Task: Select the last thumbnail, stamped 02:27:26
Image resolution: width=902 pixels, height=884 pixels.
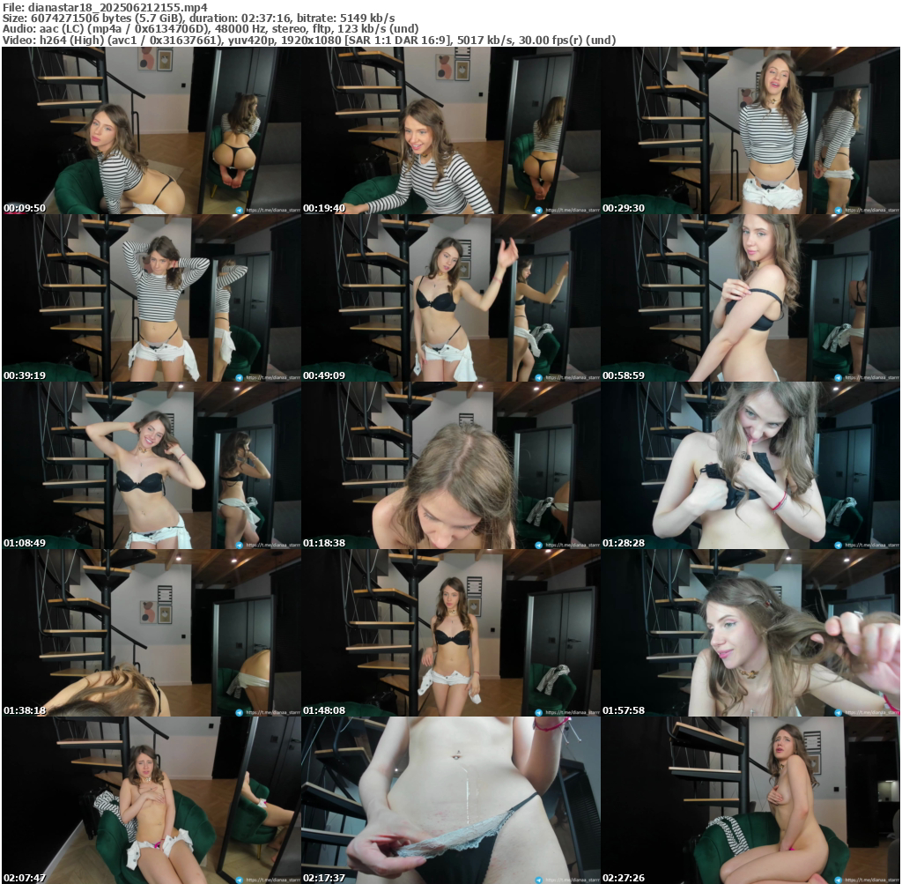Action: 750,800
